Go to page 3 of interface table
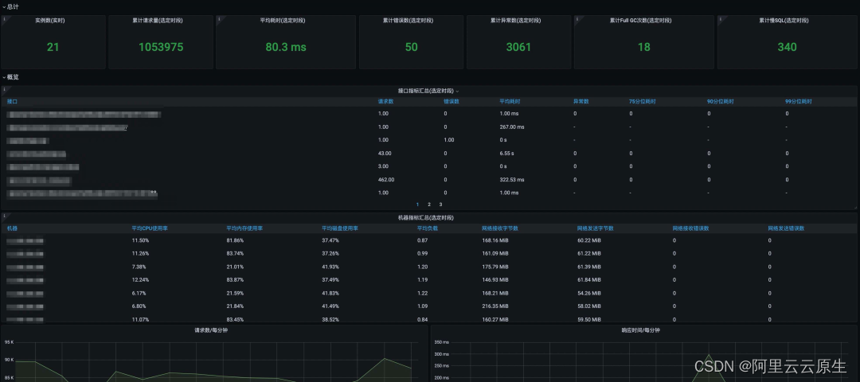The width and height of the screenshot is (860, 382). 440,205
